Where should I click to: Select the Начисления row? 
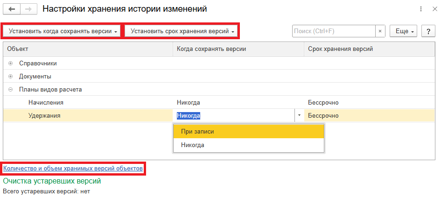46,102
